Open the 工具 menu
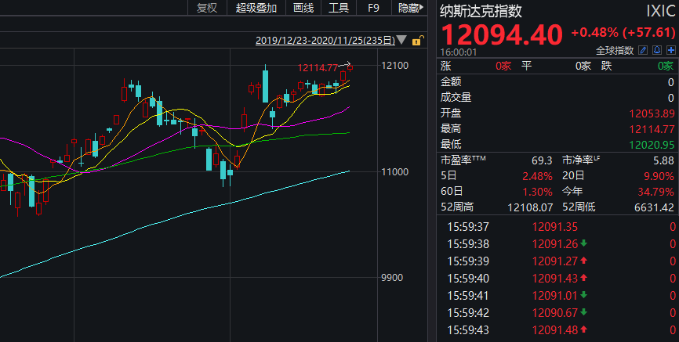The image size is (679, 342). [339, 8]
